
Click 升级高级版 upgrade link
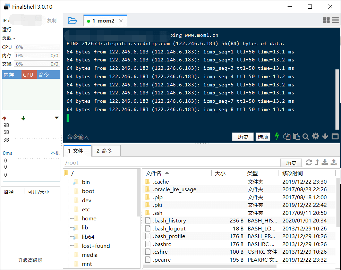(x=30, y=260)
